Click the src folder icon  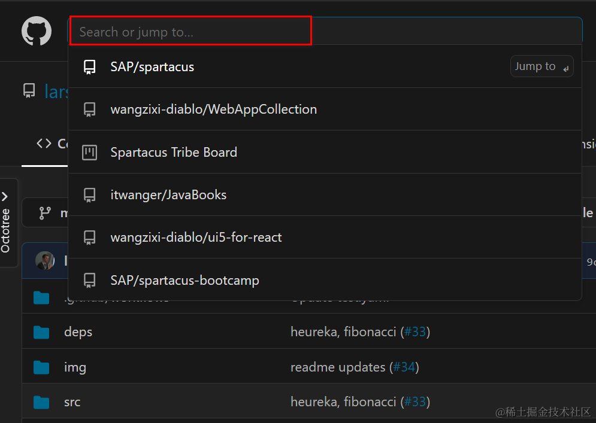click(41, 402)
